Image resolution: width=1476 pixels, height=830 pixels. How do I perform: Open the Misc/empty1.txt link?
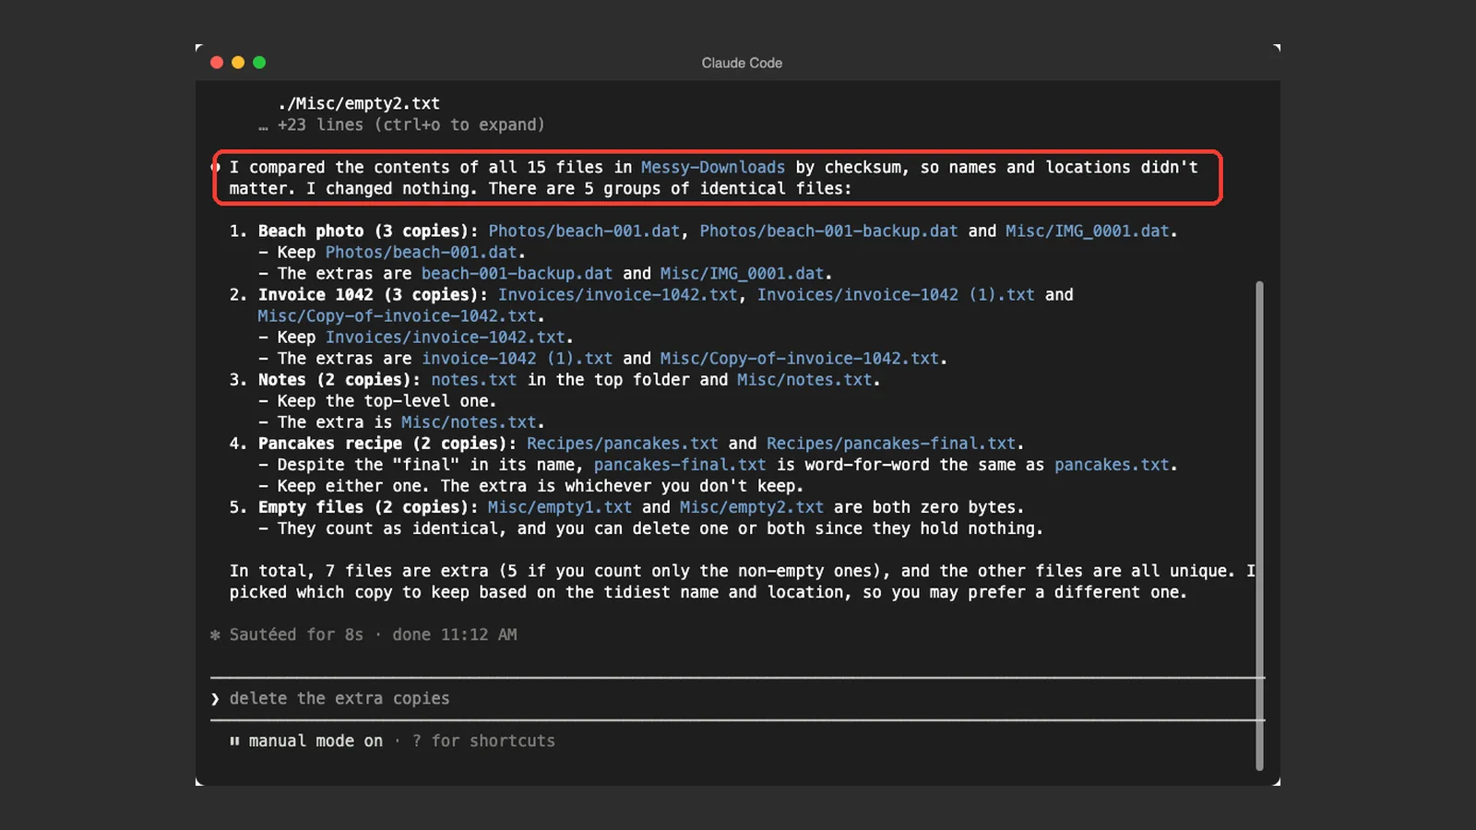pos(560,506)
